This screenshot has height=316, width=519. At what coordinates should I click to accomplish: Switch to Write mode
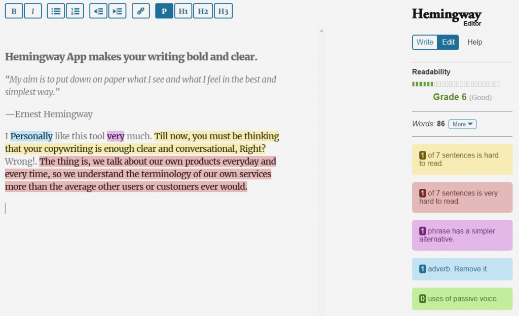pyautogui.click(x=425, y=42)
